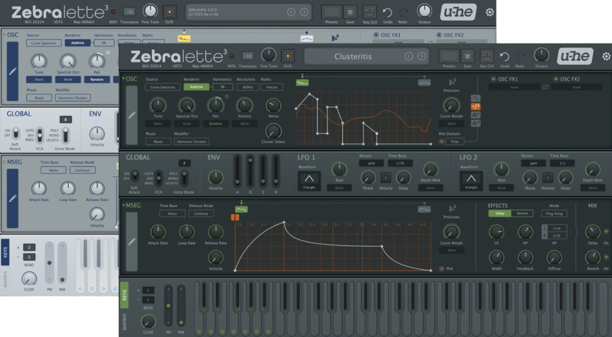This screenshot has width=612, height=337.
Task: Toggle OSC FX1 on in the front window
Action: coord(493,79)
